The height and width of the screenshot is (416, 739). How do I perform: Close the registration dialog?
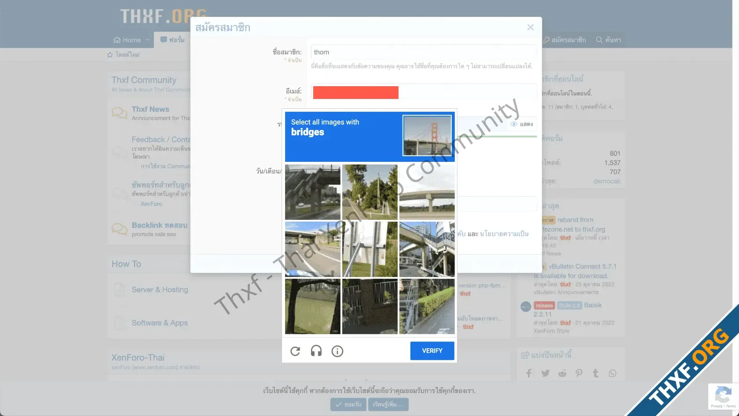(x=530, y=27)
